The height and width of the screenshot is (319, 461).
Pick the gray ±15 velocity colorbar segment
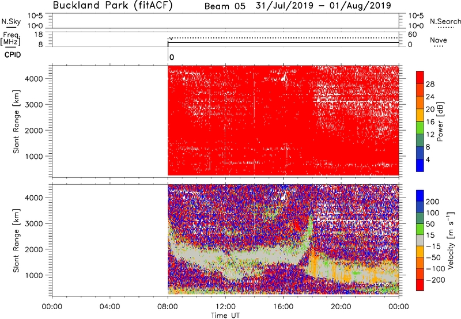(420, 240)
